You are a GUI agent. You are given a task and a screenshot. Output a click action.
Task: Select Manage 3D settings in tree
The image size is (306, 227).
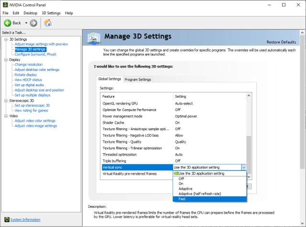pyautogui.click(x=30, y=49)
